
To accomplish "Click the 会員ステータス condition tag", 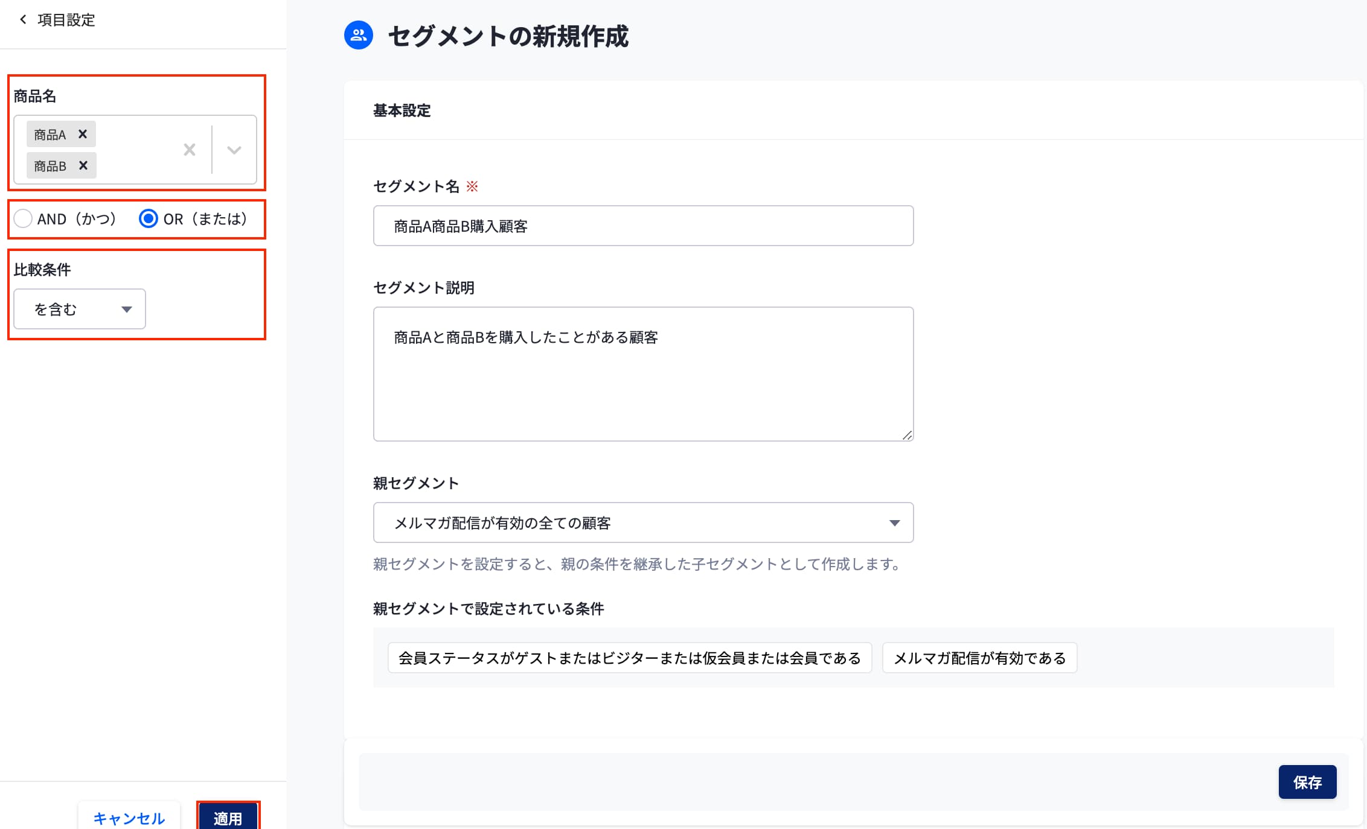I will [629, 658].
